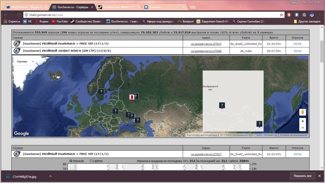Click the Показать все downloads button
The width and height of the screenshot is (325, 183).
[302, 176]
